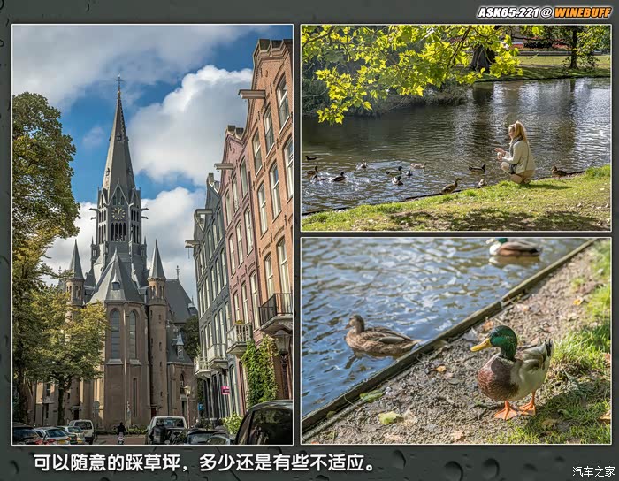Click the white van parked on the street

[165, 428]
